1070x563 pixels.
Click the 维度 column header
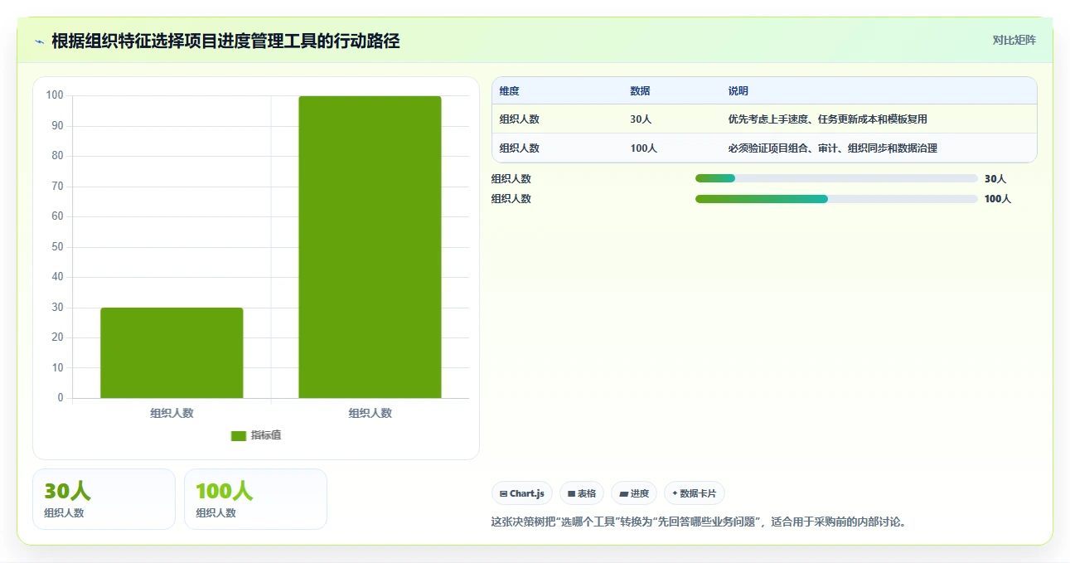click(510, 91)
